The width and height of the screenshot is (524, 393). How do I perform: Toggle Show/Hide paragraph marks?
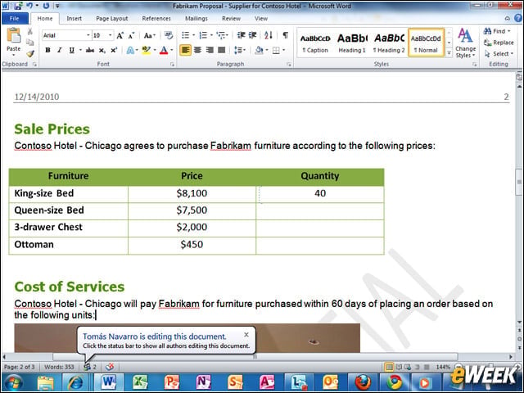point(286,35)
